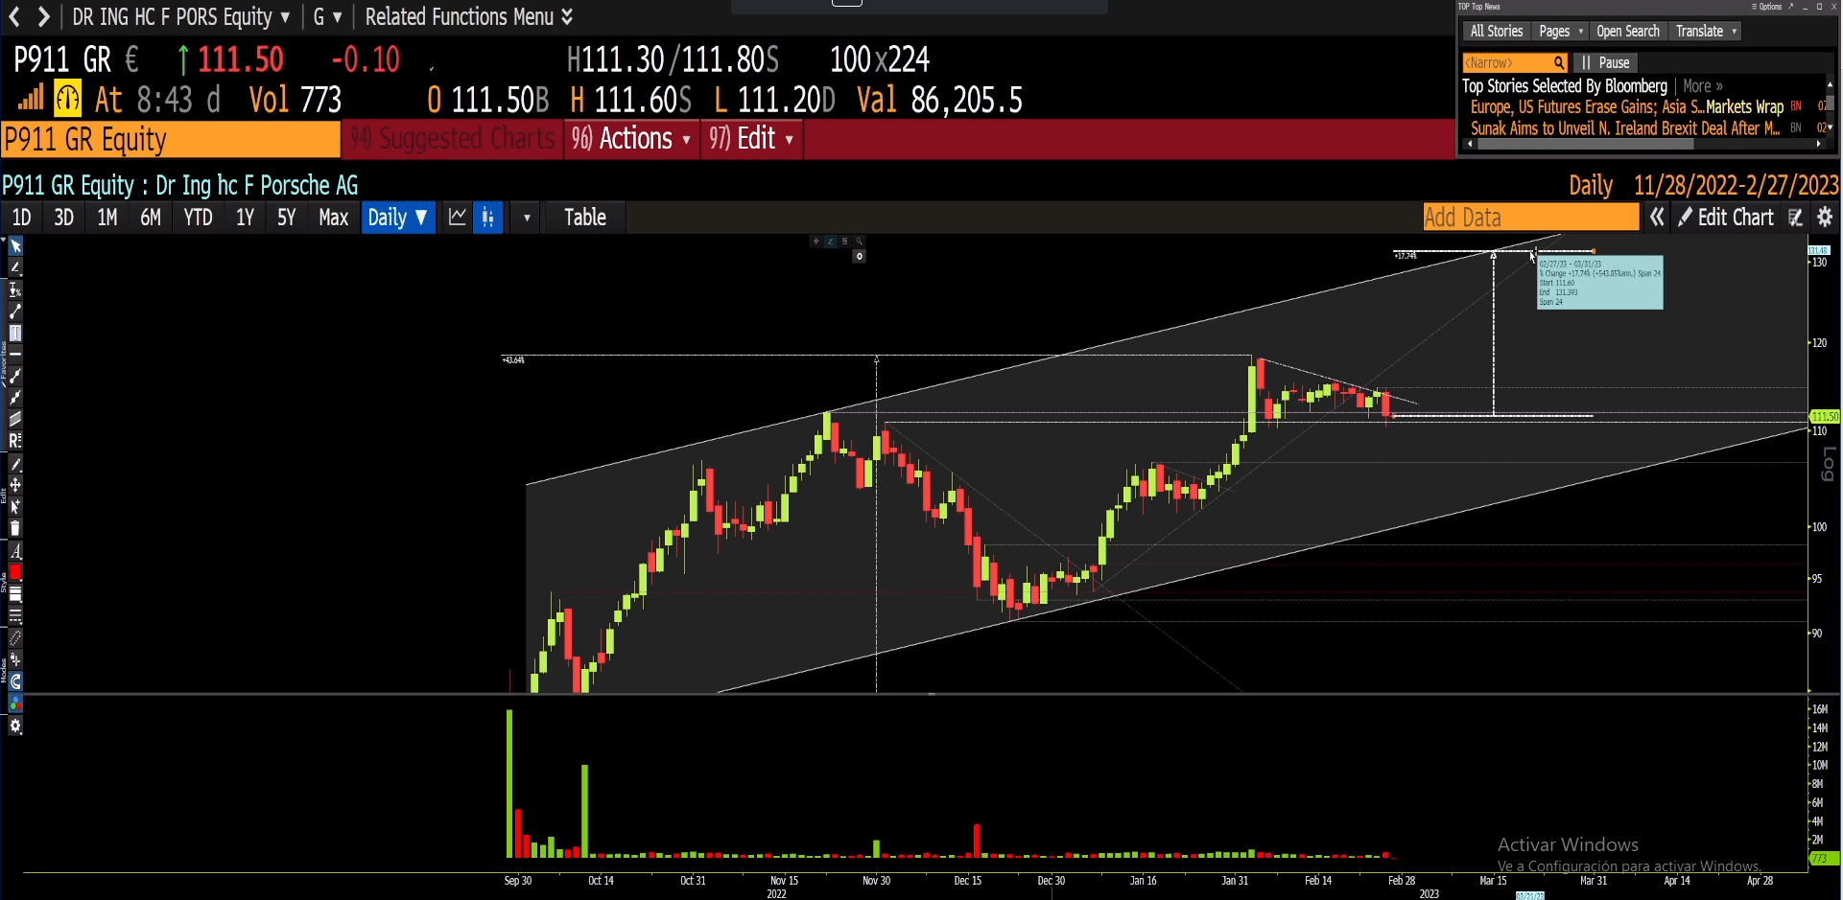Open the chart type dropdown arrow
This screenshot has width=1843, height=900.
pyautogui.click(x=527, y=218)
